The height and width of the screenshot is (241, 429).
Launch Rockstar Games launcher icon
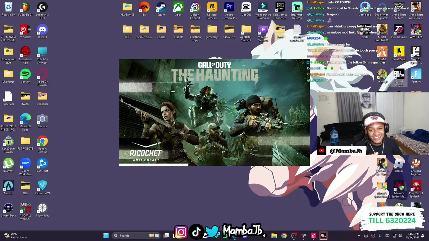212,11
